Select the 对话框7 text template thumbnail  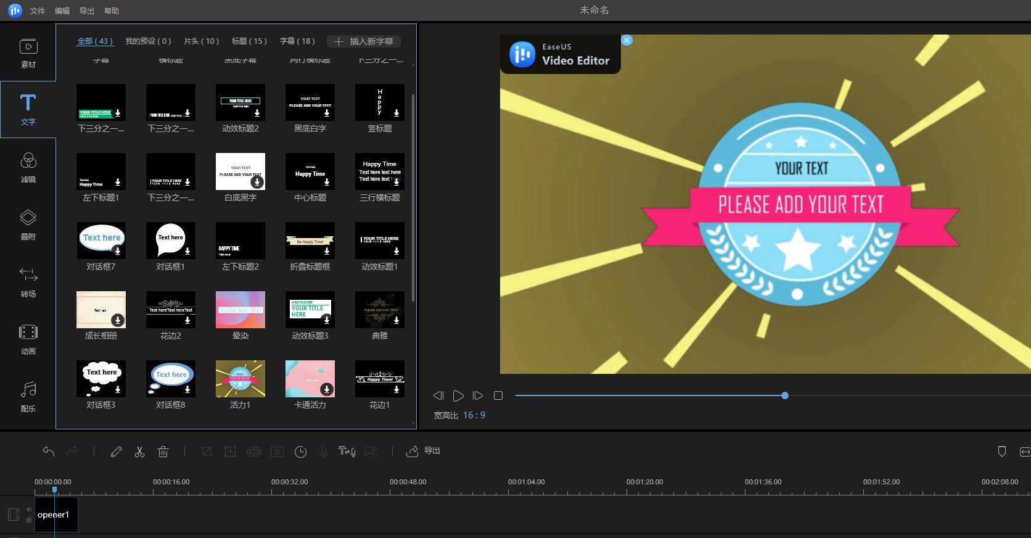101,241
